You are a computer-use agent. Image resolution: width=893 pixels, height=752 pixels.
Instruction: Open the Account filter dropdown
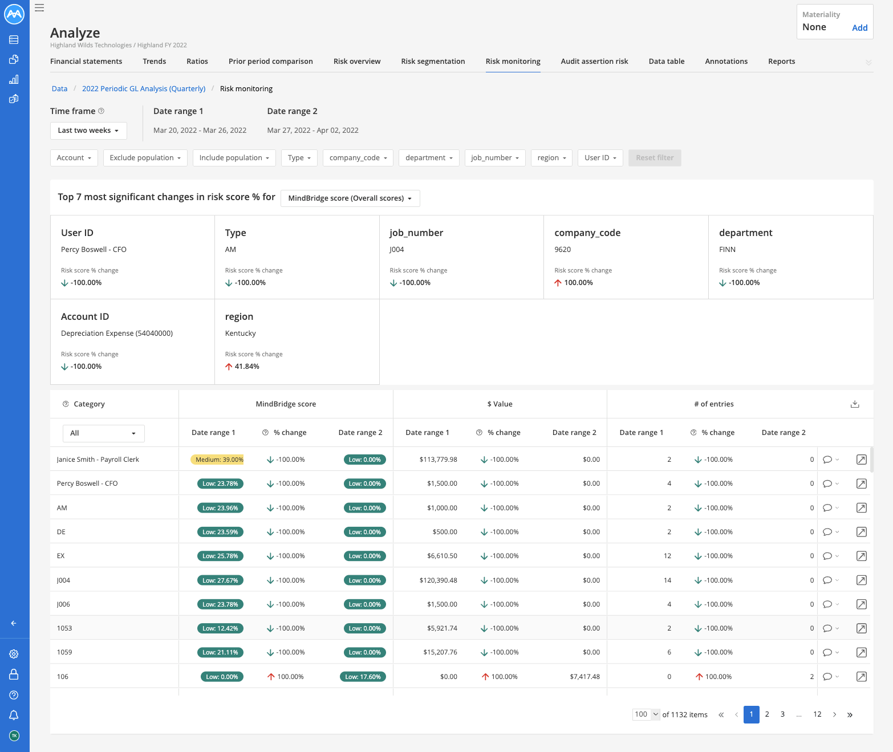coord(74,158)
